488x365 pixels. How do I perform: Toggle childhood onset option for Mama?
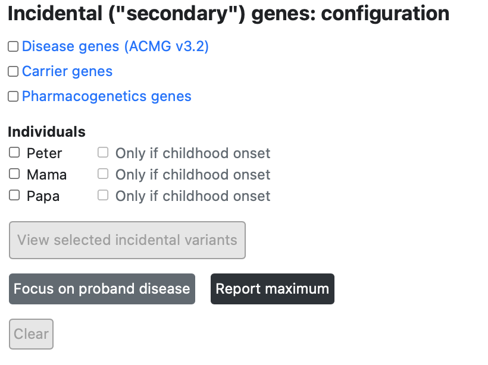[x=103, y=174]
